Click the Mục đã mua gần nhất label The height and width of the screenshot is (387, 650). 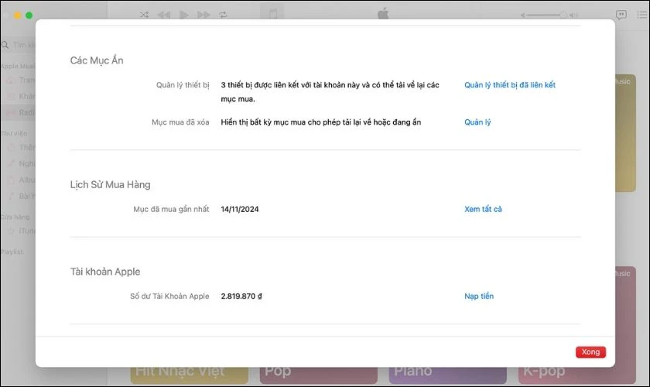(171, 209)
